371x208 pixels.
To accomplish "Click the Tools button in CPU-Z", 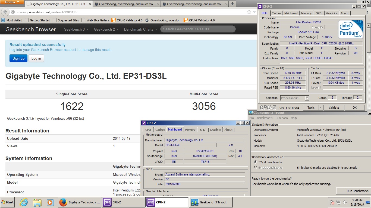I will (311, 108).
